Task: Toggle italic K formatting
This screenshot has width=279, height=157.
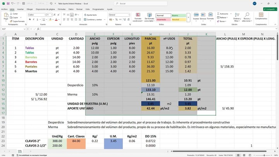Action: (33, 19)
